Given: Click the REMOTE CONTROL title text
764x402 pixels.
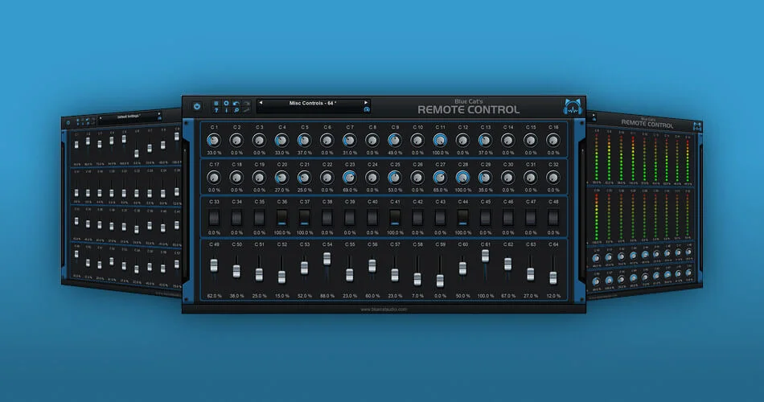Looking at the screenshot, I should point(468,109).
